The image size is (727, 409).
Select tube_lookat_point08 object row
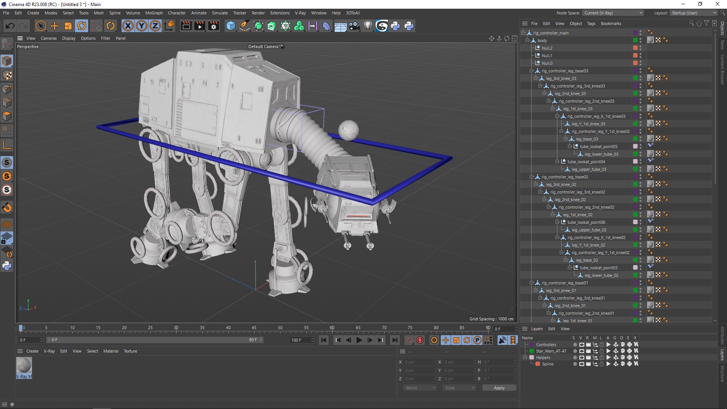(586, 222)
